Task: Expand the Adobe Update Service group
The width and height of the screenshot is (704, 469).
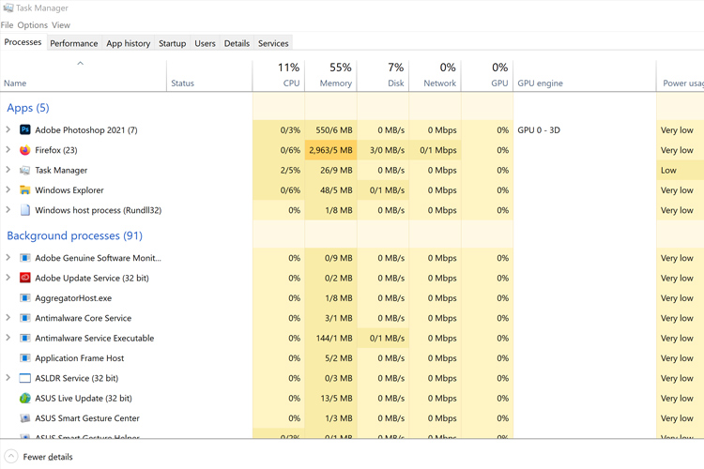Action: tap(8, 278)
